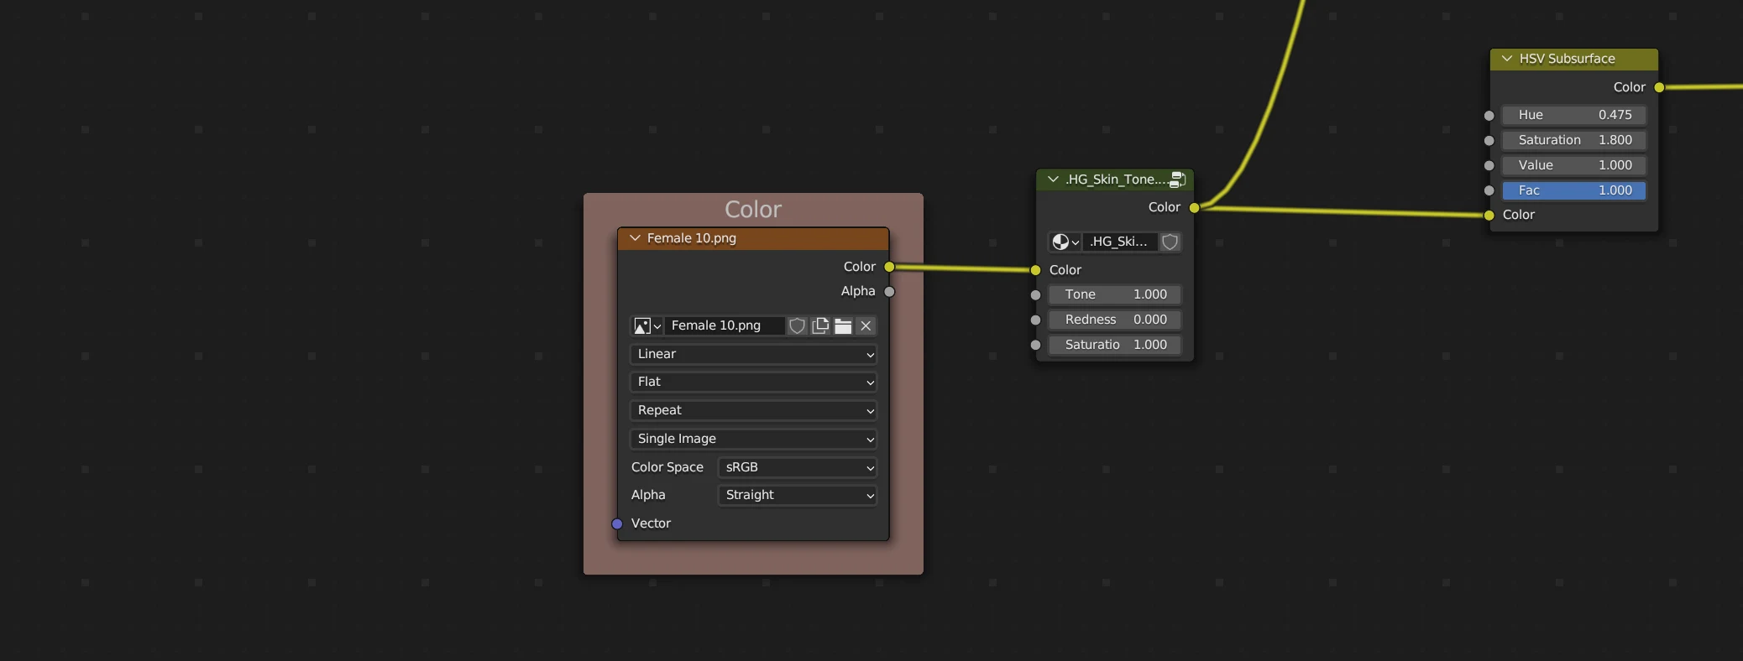Click the Female 10.png image name field
Image resolution: width=1743 pixels, height=661 pixels.
pos(725,325)
